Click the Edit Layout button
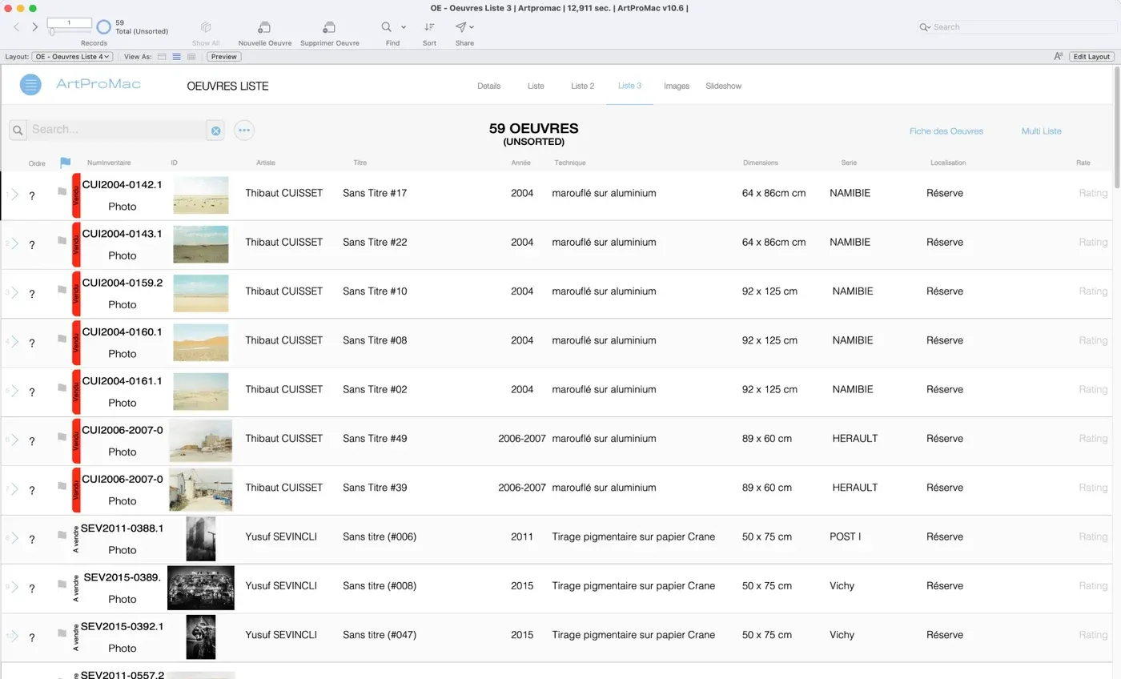1121x679 pixels. tap(1091, 57)
